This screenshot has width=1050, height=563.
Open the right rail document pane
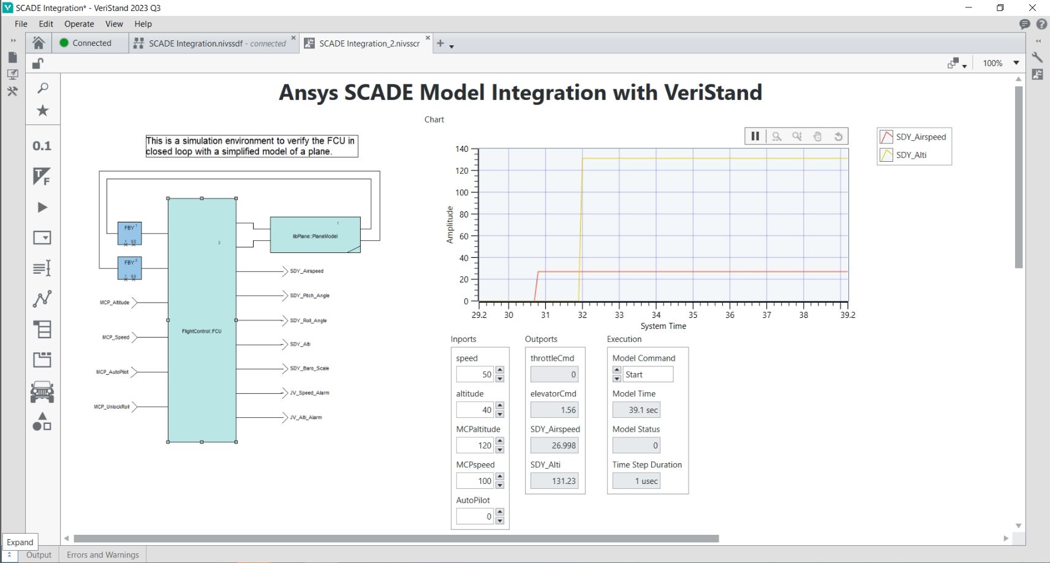tap(1038, 74)
